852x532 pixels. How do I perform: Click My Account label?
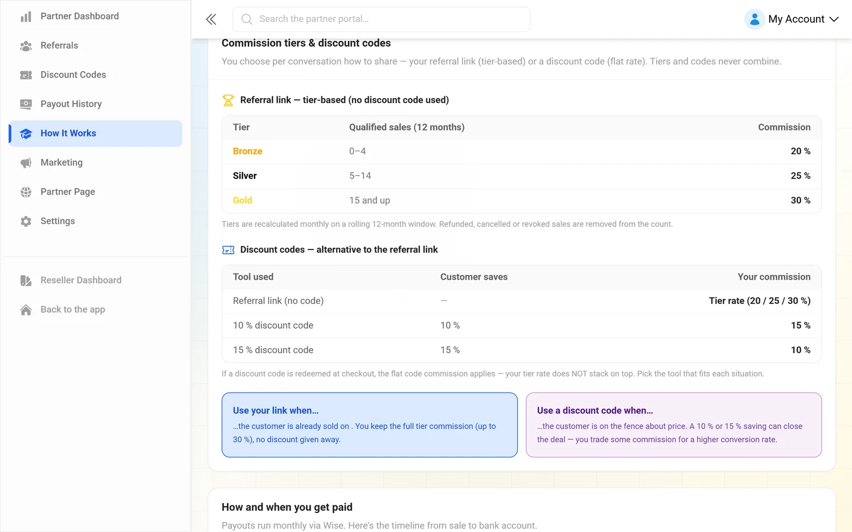[796, 20]
